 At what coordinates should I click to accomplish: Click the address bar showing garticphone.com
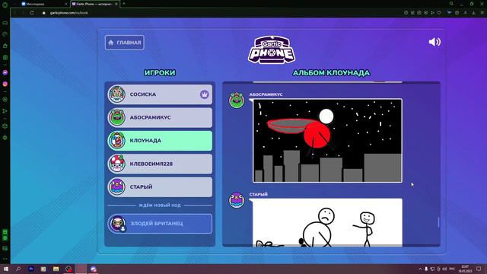tap(69, 13)
